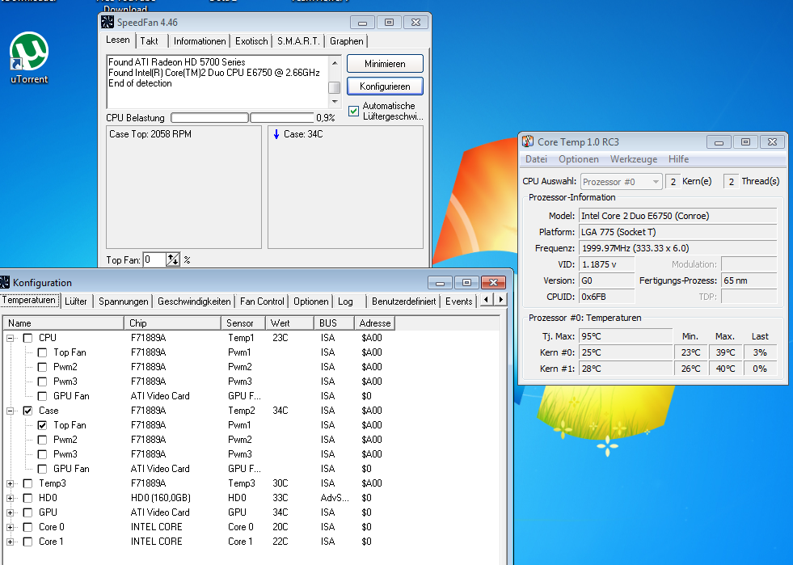This screenshot has height=565, width=793.
Task: Expand the Temp3 tree node
Action: [10, 483]
